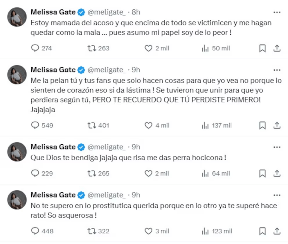Screen dimensions: 288x244
Task: Retweet the tweet with 263 reposts
Action: click(x=91, y=48)
